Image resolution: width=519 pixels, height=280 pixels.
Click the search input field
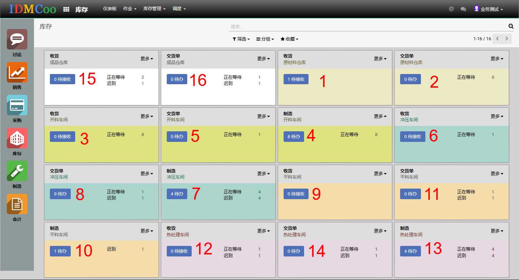[x=367, y=27]
